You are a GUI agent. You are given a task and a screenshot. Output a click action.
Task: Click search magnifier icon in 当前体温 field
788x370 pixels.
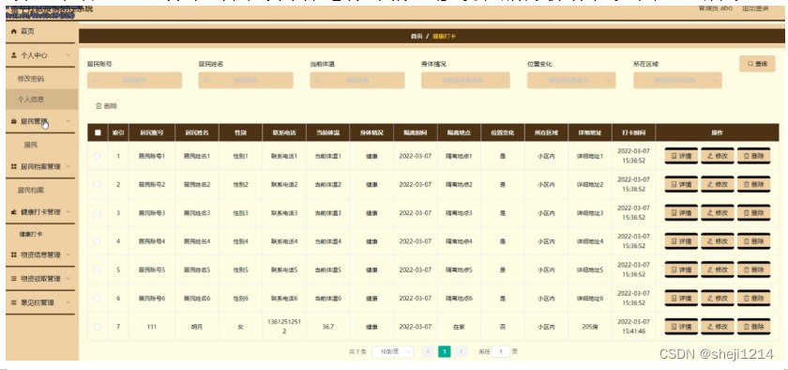click(317, 81)
